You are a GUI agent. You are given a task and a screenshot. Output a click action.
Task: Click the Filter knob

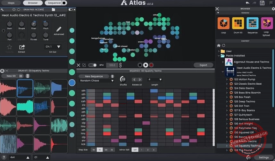pos(34,24)
